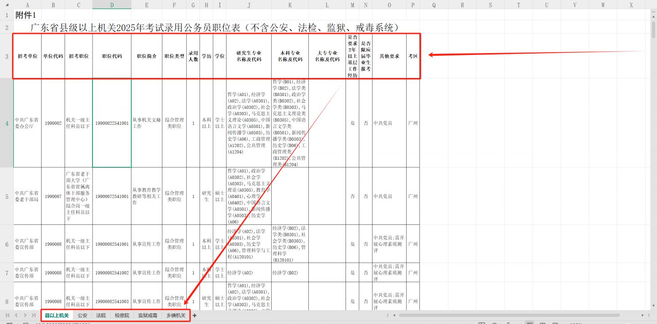
Task: Click the 招考单位 header cell
Action: (27, 57)
